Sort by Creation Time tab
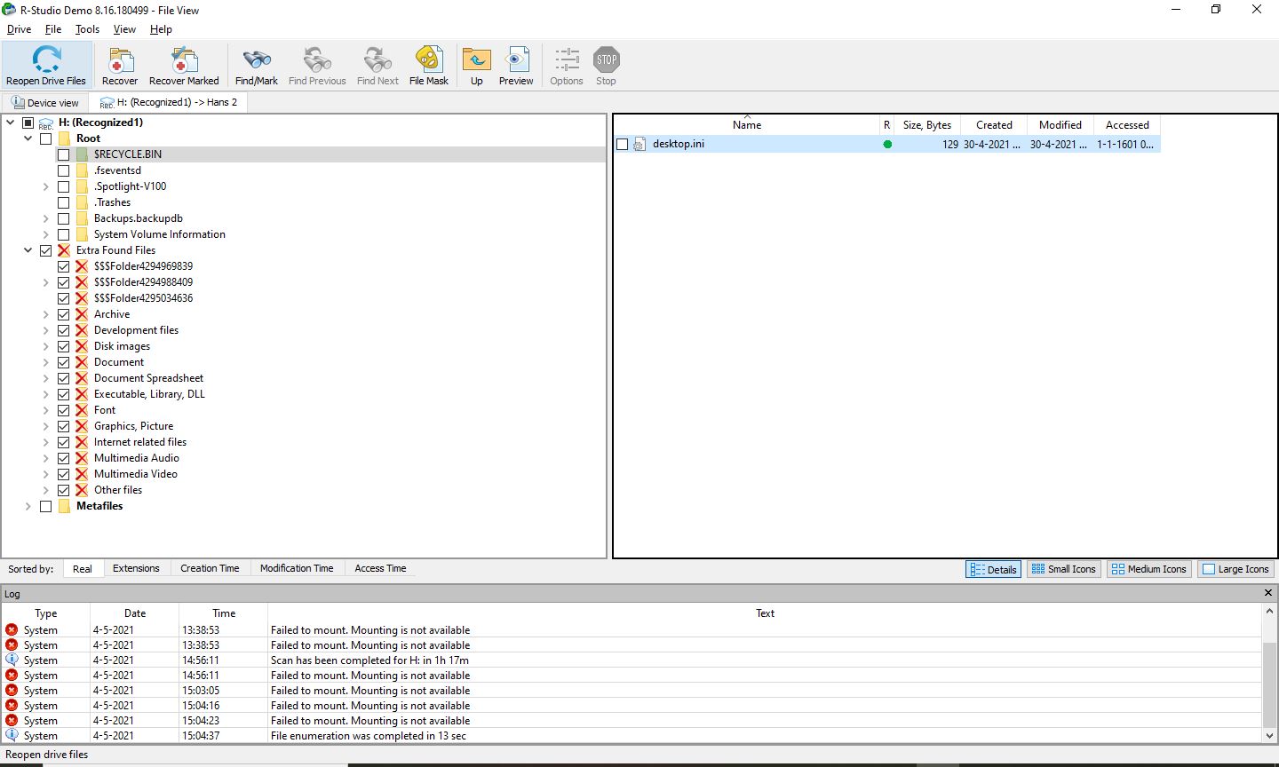Image resolution: width=1279 pixels, height=767 pixels. point(210,568)
